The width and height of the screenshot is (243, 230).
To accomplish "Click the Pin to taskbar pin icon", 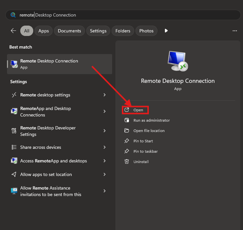I will pos(127,151).
